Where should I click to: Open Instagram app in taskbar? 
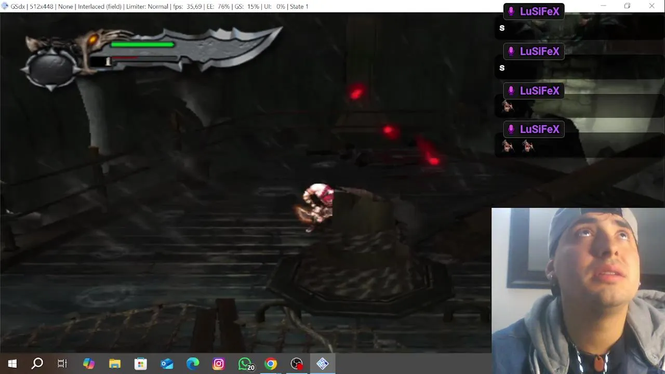[219, 364]
